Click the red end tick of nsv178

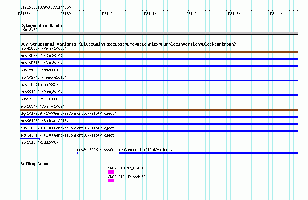coord(253,88)
